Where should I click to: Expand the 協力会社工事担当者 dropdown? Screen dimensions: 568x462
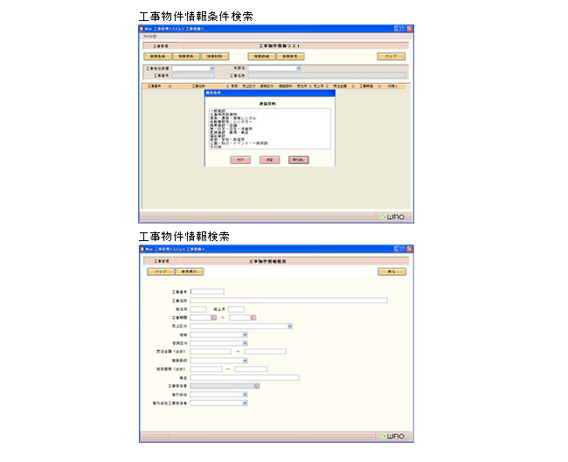click(246, 403)
